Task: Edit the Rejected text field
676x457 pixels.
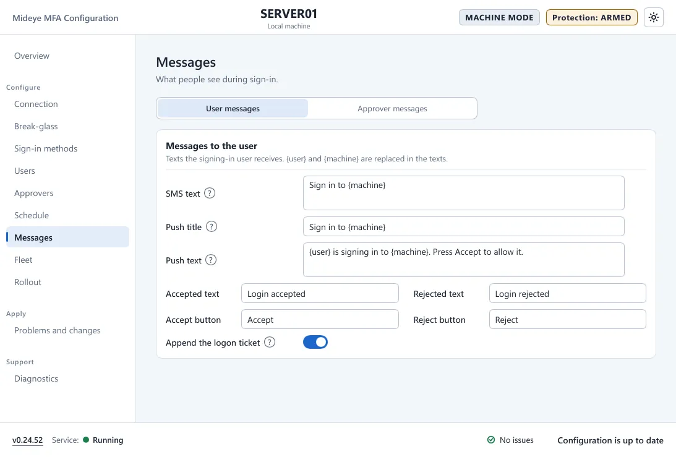Action: tap(567, 293)
